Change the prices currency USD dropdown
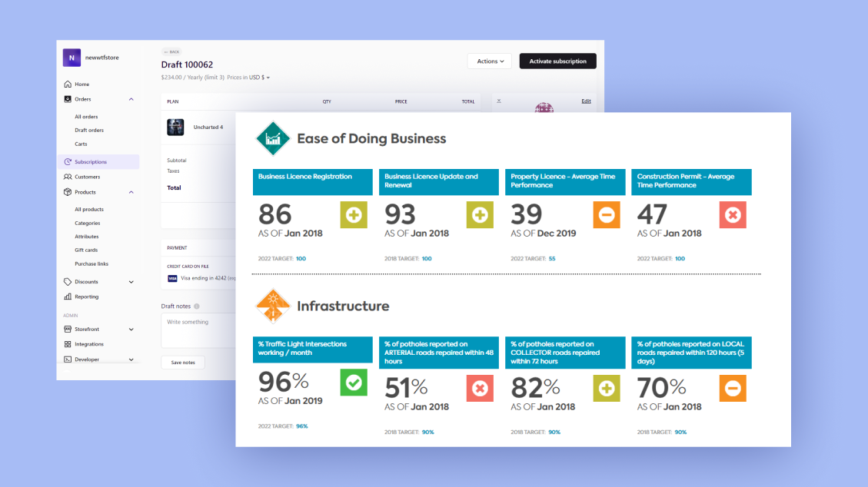The width and height of the screenshot is (868, 487). pos(259,78)
